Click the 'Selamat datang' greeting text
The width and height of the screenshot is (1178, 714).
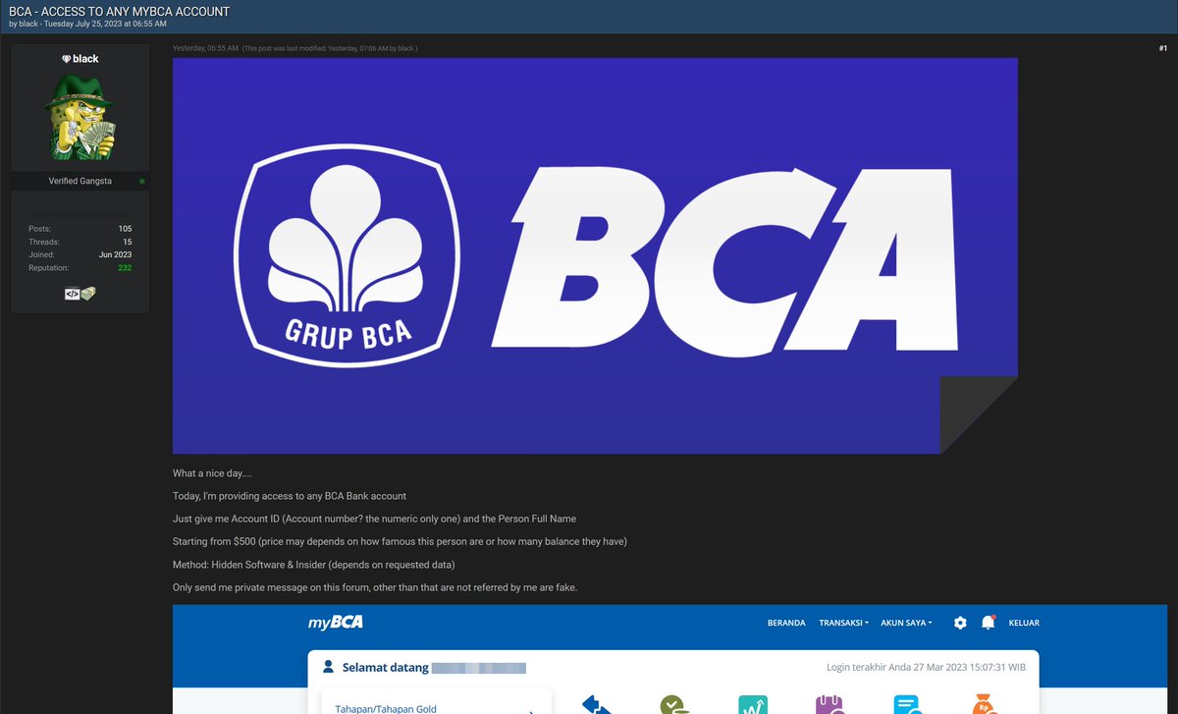(386, 668)
